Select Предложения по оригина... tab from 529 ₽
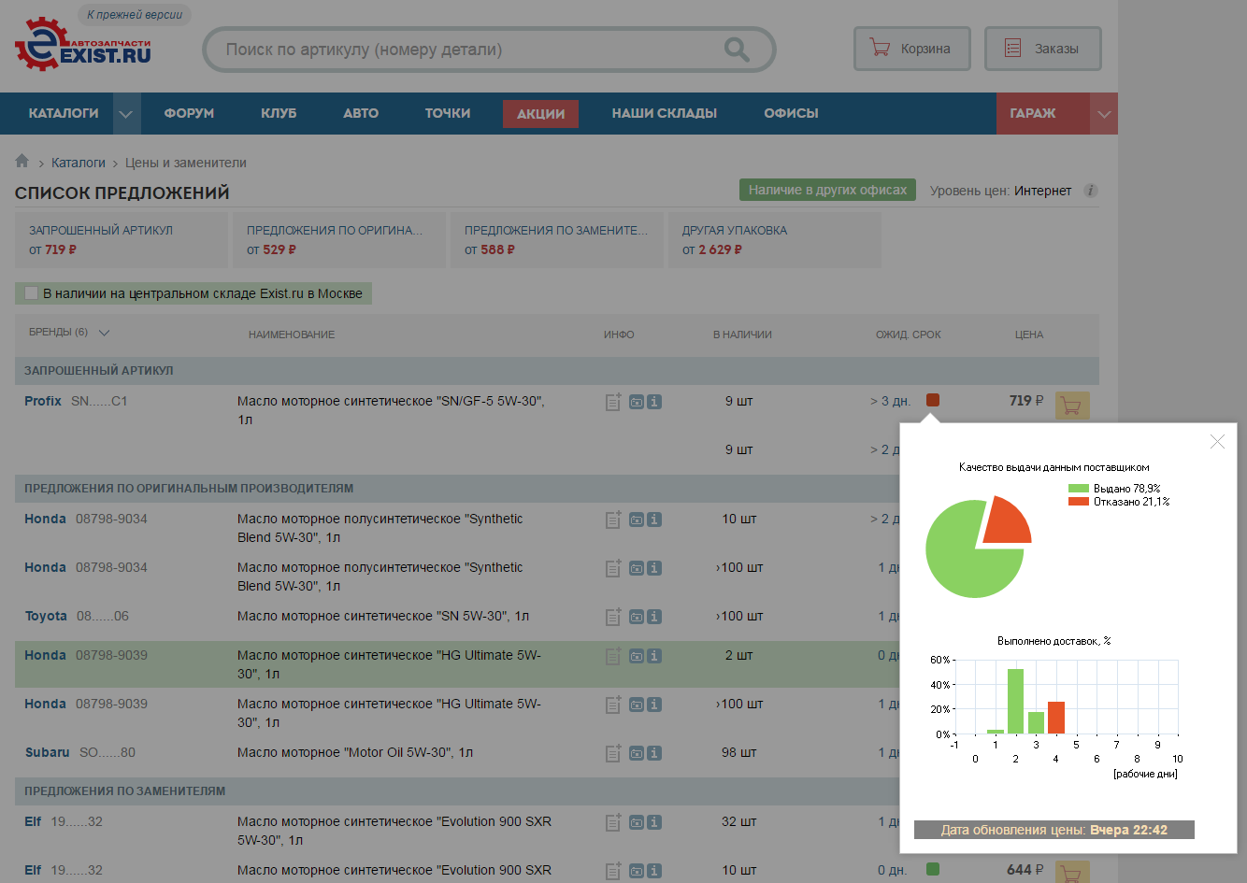The width and height of the screenshot is (1247, 883). point(339,240)
